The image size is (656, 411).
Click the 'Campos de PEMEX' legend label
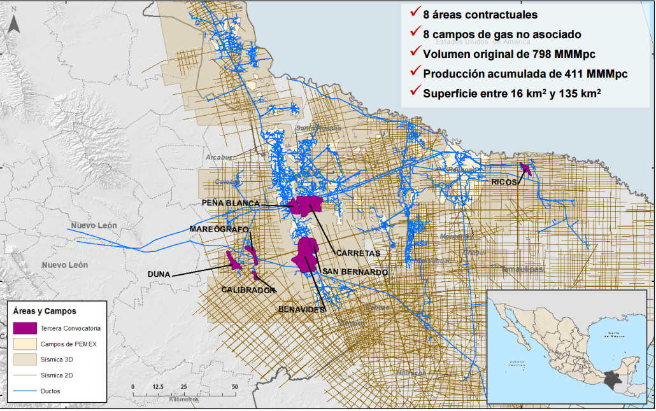(x=68, y=344)
